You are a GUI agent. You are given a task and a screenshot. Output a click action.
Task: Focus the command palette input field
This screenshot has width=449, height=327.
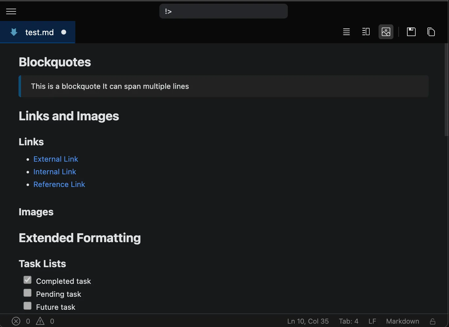[223, 11]
